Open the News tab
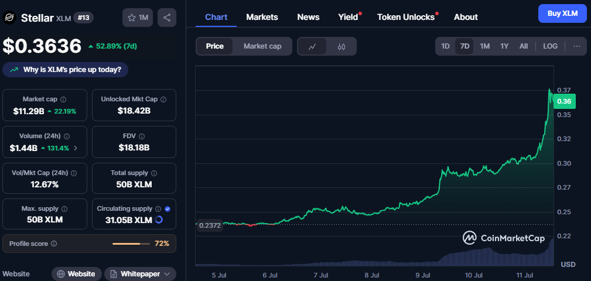The width and height of the screenshot is (591, 281). pyautogui.click(x=308, y=17)
